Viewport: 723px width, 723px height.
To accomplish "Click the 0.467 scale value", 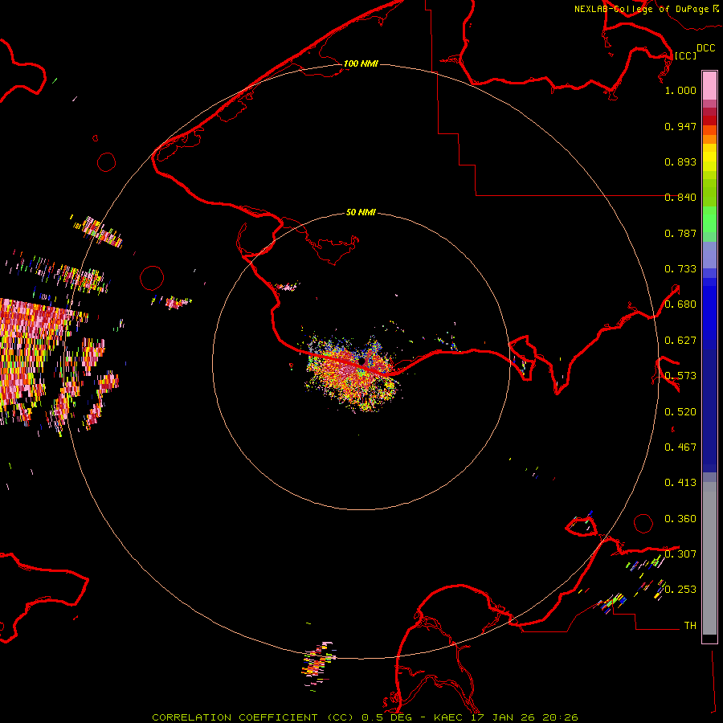I will 680,447.
